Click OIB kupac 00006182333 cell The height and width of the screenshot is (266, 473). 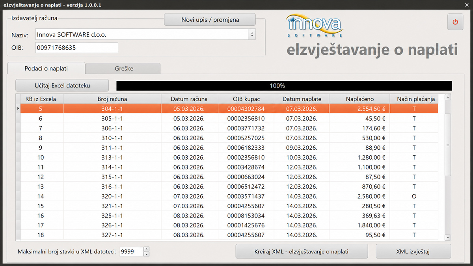[246, 148]
